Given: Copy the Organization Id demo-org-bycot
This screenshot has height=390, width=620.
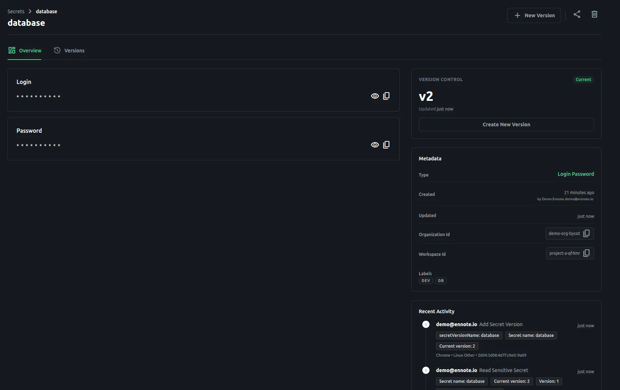Looking at the screenshot, I should 586,234.
